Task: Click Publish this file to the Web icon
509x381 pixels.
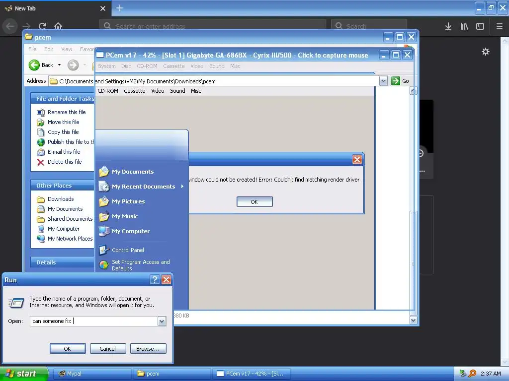Action: (x=41, y=142)
